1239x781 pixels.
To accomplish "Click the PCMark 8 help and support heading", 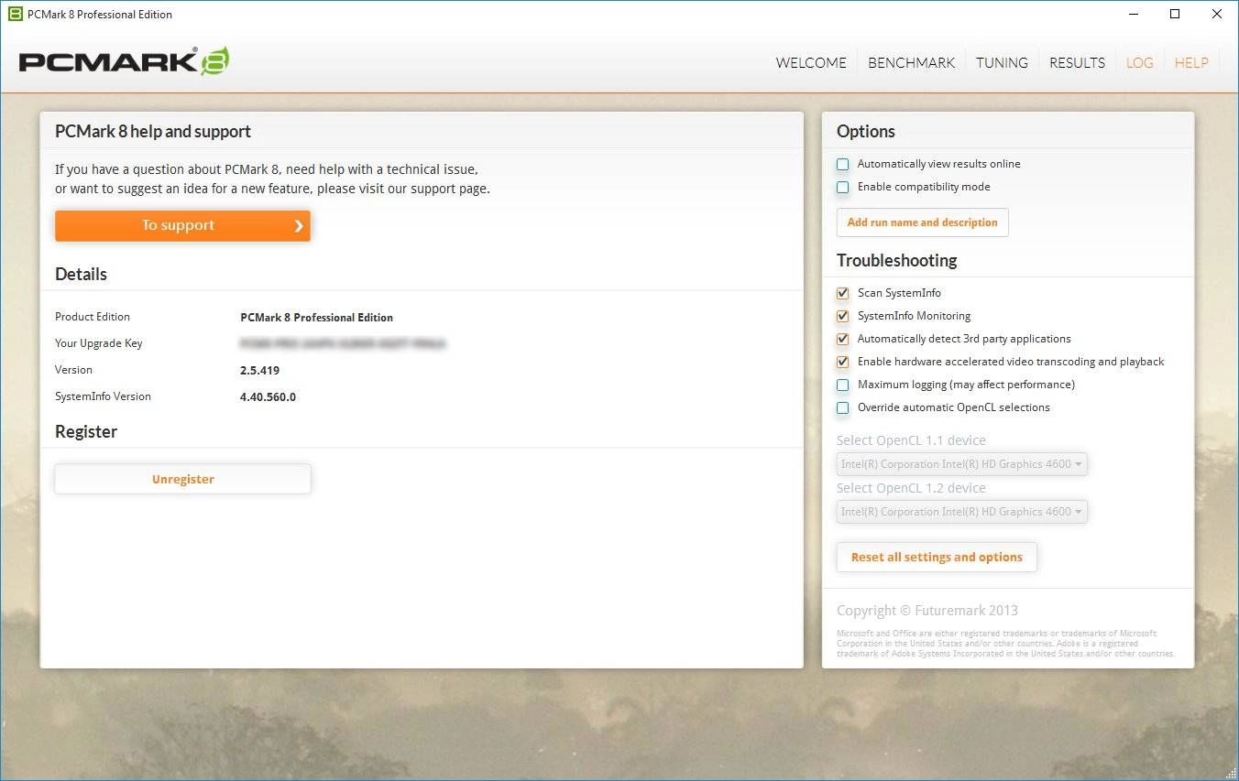I will tap(153, 132).
